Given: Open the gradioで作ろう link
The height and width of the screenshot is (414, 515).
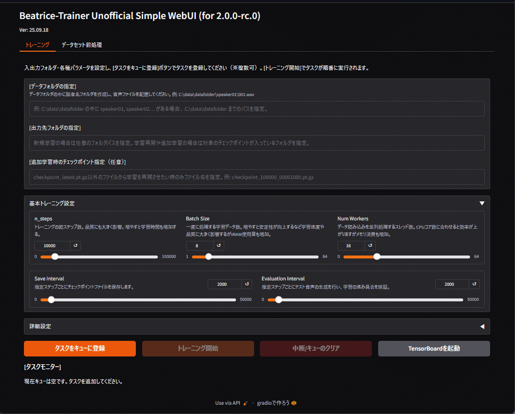Looking at the screenshot, I should [277, 403].
